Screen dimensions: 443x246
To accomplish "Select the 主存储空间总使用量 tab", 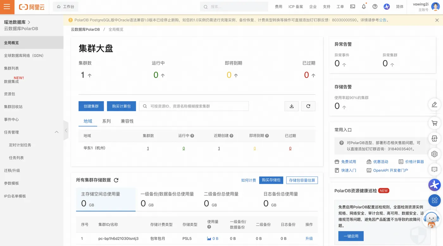I will [x=106, y=199].
